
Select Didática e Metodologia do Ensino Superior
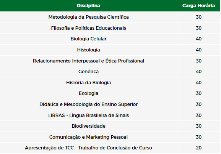click(x=88, y=104)
